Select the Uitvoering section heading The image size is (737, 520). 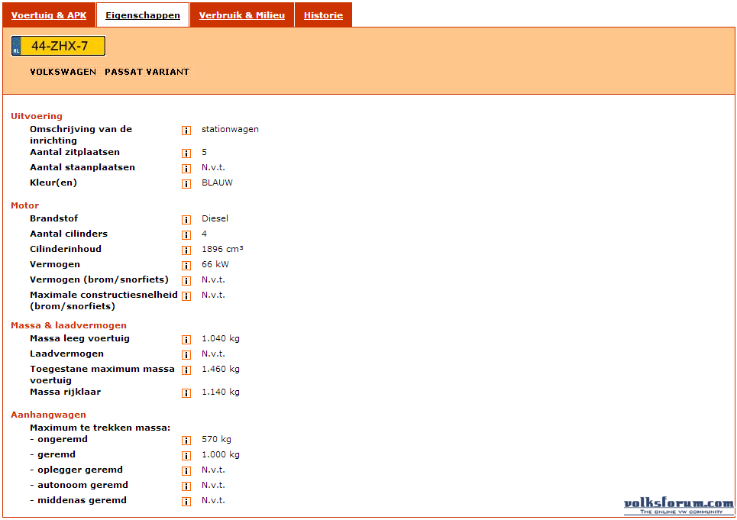click(x=37, y=116)
